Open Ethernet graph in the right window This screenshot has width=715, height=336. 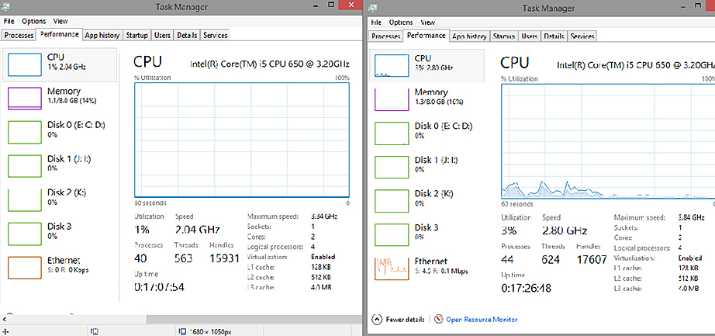391,267
